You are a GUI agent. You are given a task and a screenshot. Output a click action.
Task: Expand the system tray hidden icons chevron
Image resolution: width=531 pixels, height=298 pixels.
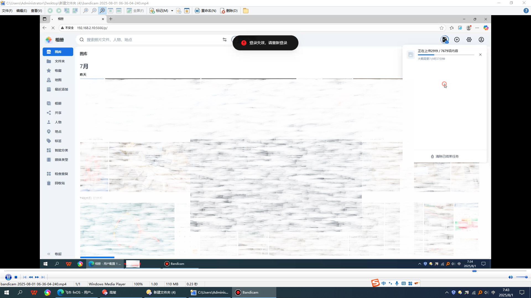point(447,292)
